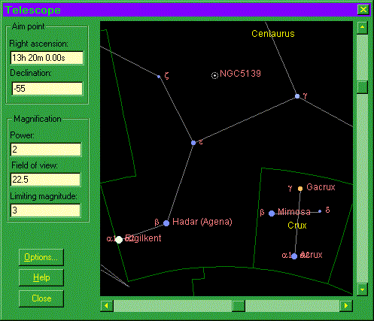Click the horizontal scrollbar right arrow
This screenshot has height=321, width=374.
(346, 306)
